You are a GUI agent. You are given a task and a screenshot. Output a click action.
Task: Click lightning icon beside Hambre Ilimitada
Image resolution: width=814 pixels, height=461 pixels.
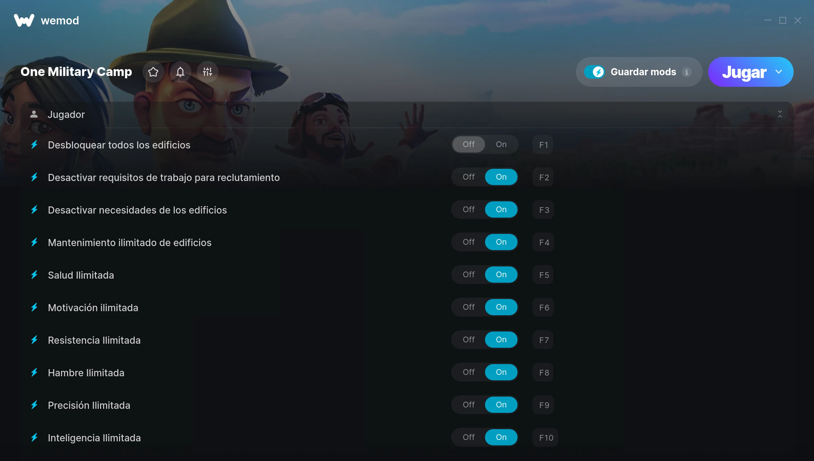[x=34, y=373]
